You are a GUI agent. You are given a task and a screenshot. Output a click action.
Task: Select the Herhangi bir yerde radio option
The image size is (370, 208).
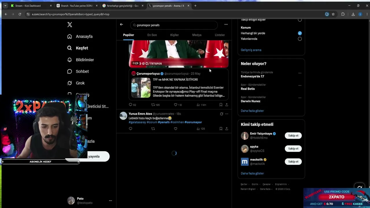click(300, 33)
